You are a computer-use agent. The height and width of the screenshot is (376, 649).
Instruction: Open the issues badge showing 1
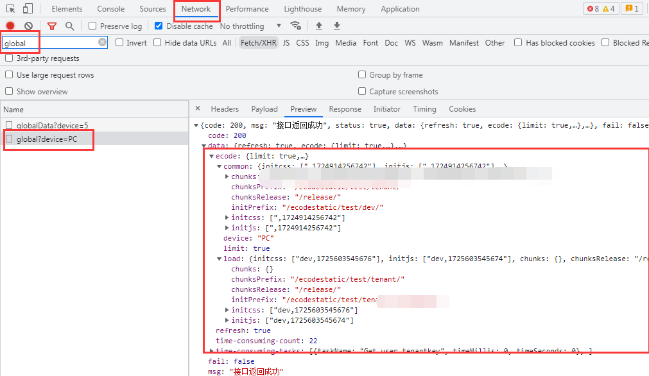click(x=632, y=9)
